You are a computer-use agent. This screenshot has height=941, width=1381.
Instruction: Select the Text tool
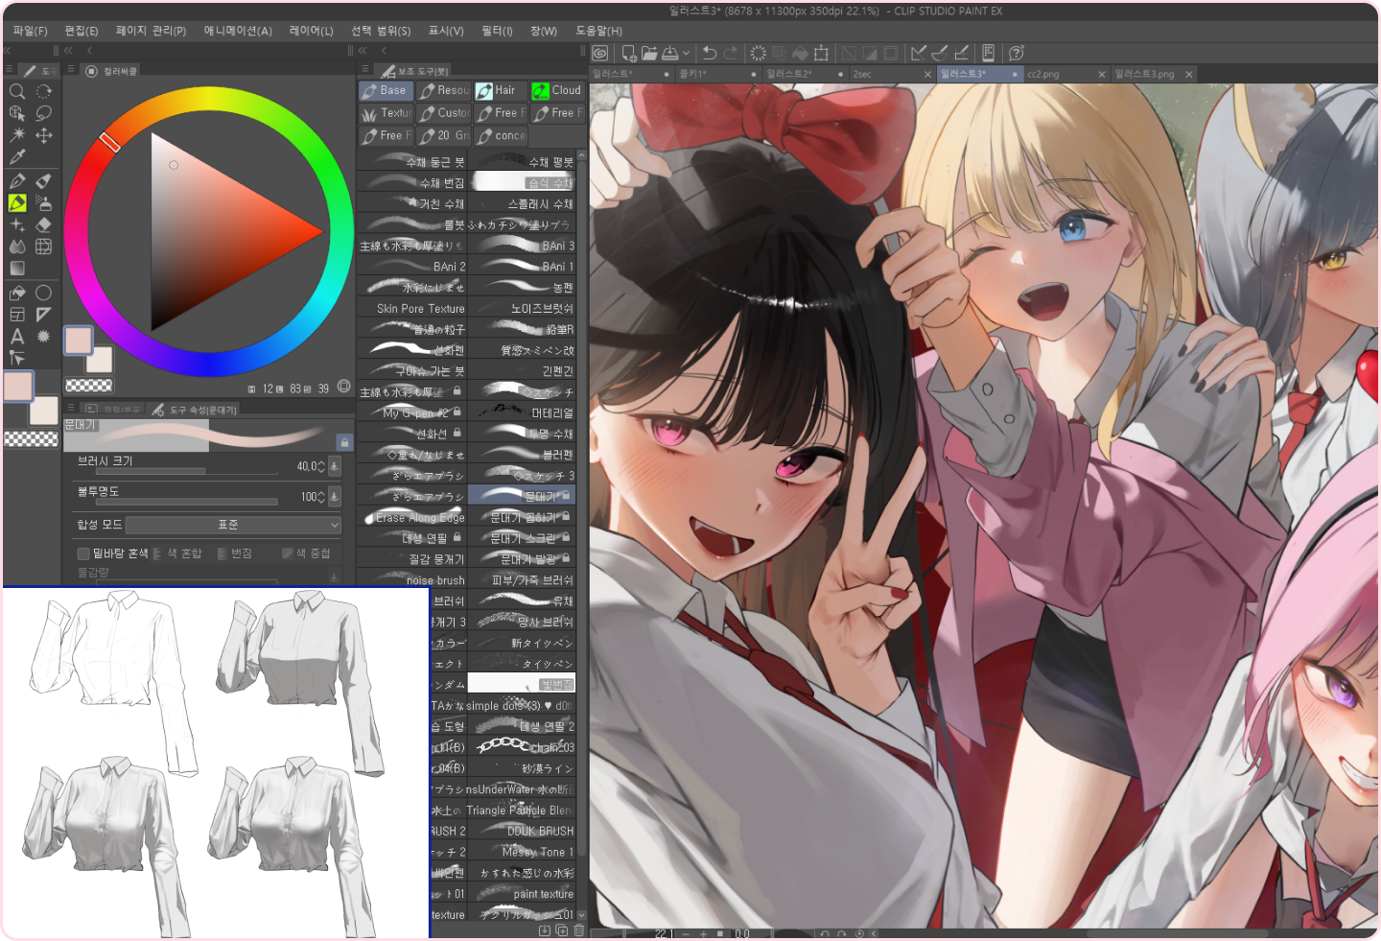(x=17, y=337)
